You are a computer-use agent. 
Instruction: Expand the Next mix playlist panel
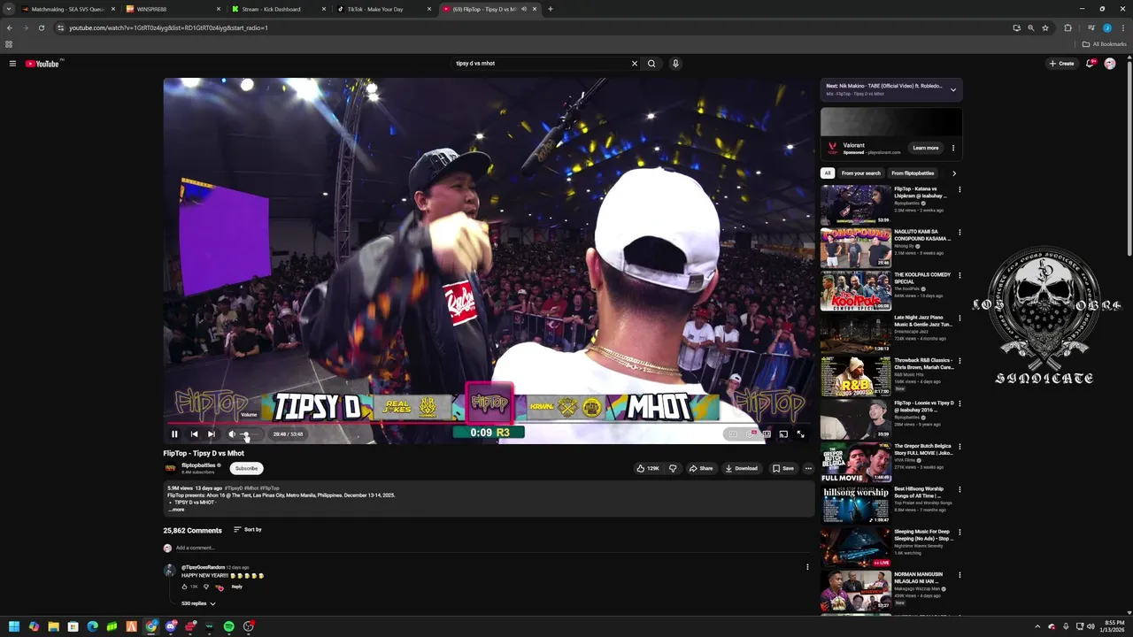coord(953,89)
